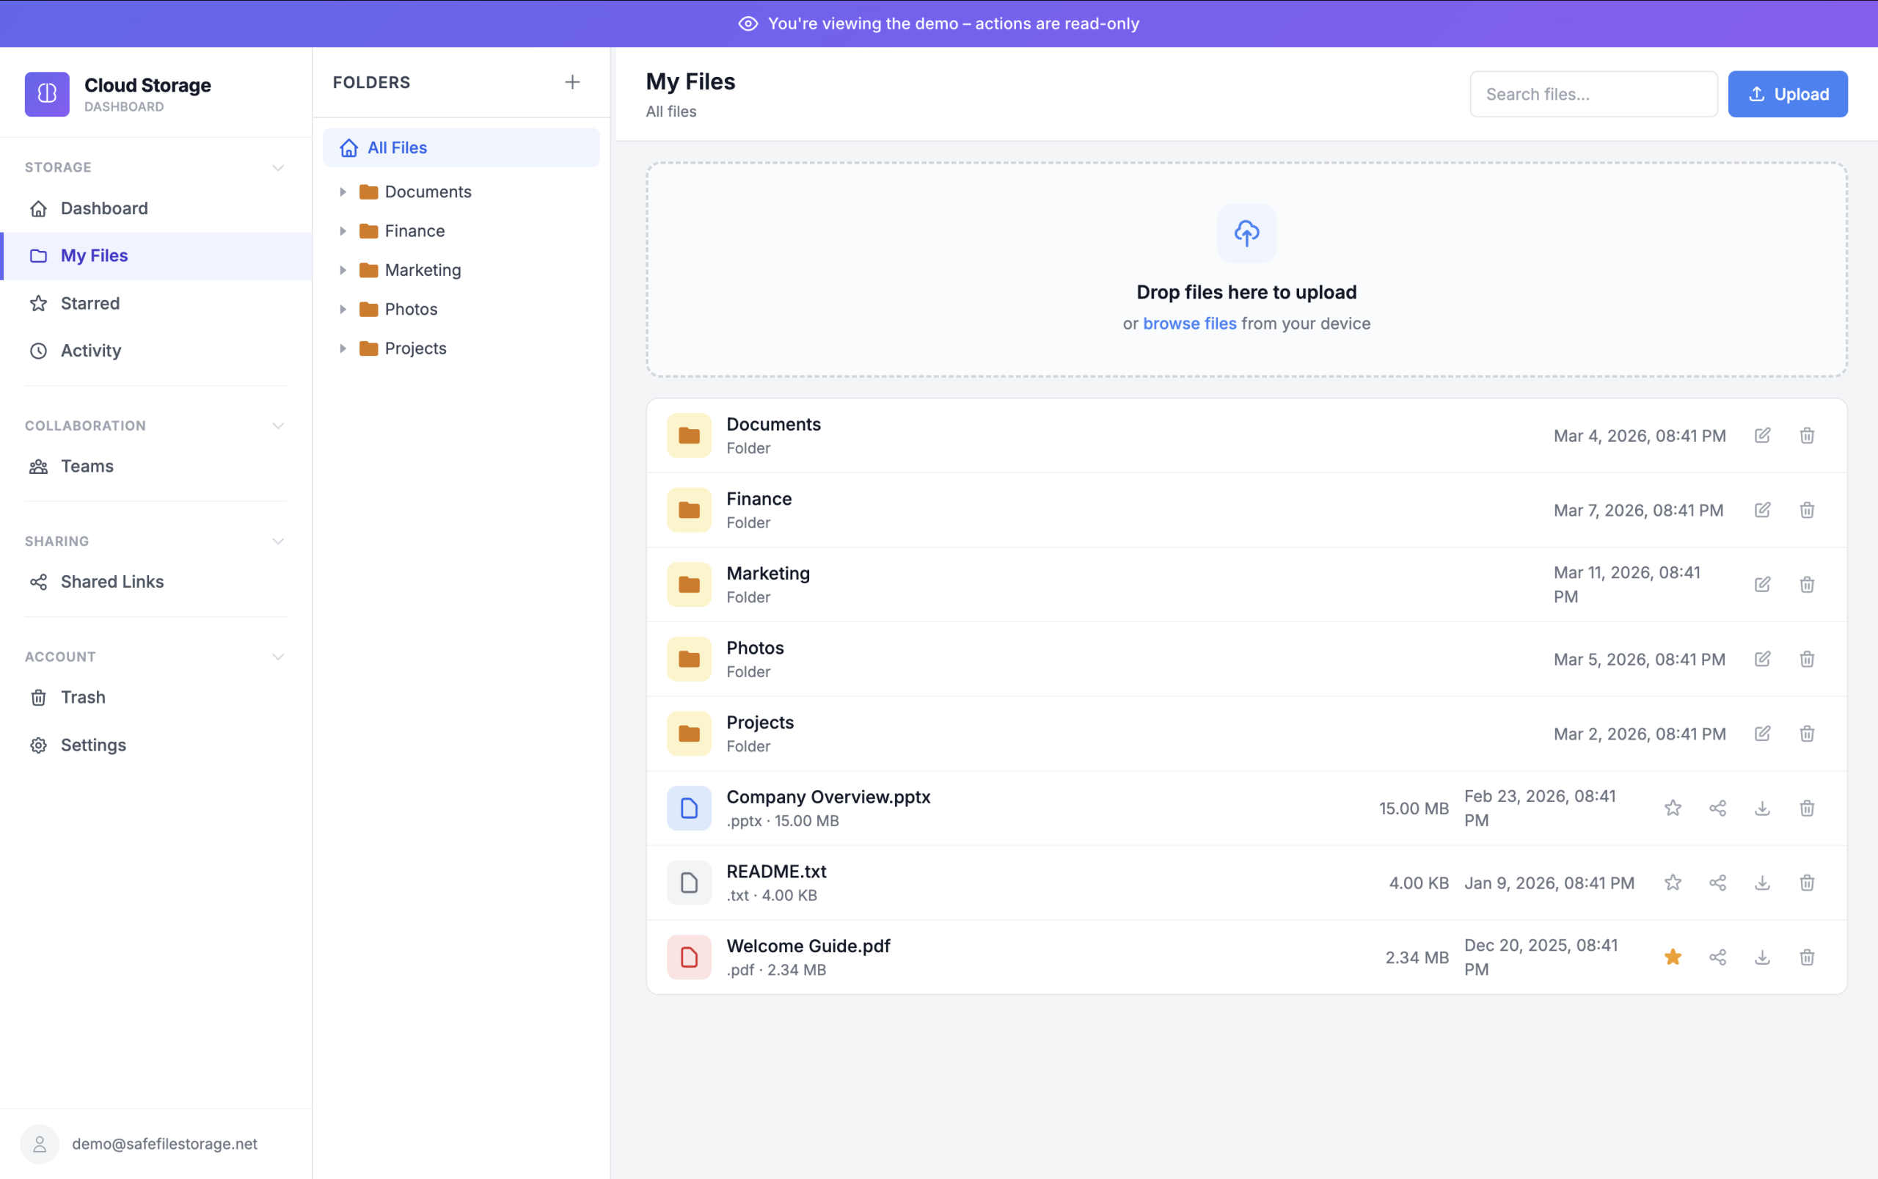Expand the Marketing tree folder
The image size is (1878, 1179).
coord(343,270)
